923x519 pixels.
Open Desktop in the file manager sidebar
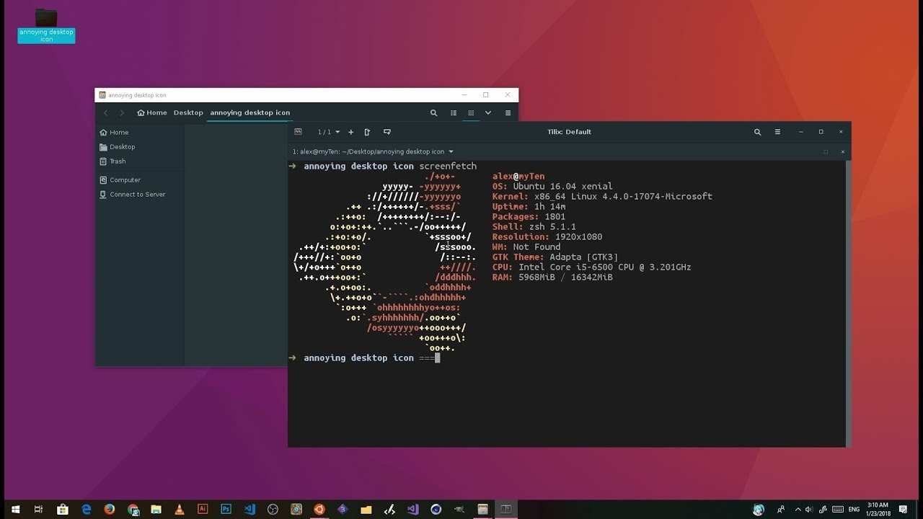(118, 147)
